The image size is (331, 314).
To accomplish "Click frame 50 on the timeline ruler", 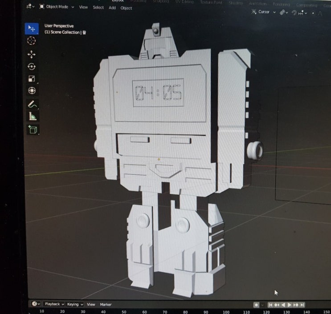I will click(x=124, y=312).
